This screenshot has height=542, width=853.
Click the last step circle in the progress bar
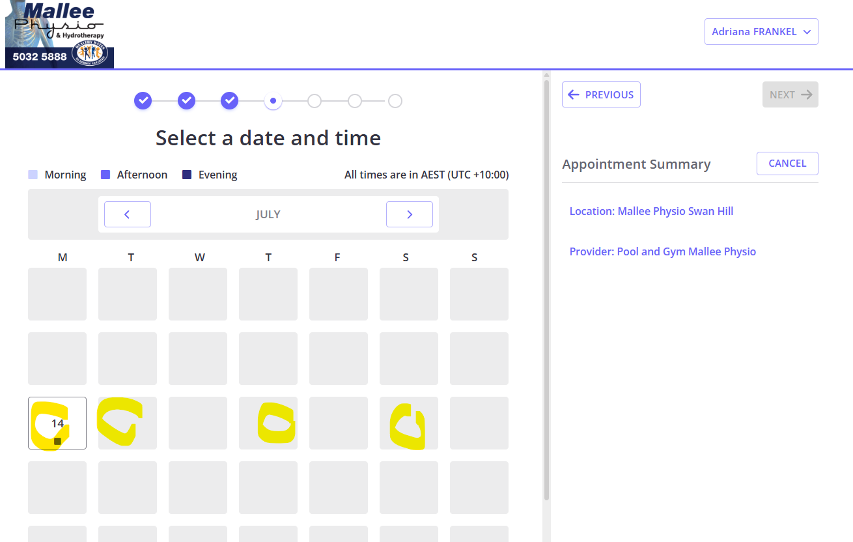coord(395,101)
